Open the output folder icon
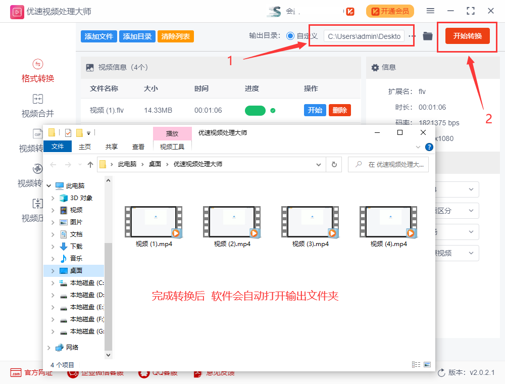The image size is (505, 384). (427, 36)
